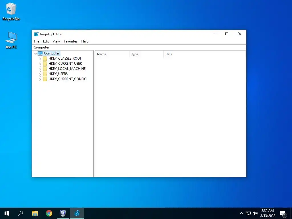
Task: Launch Google Chrome from taskbar
Action: (x=49, y=213)
